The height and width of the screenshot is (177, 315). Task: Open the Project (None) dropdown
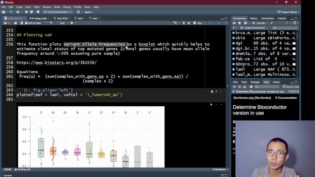288,12
